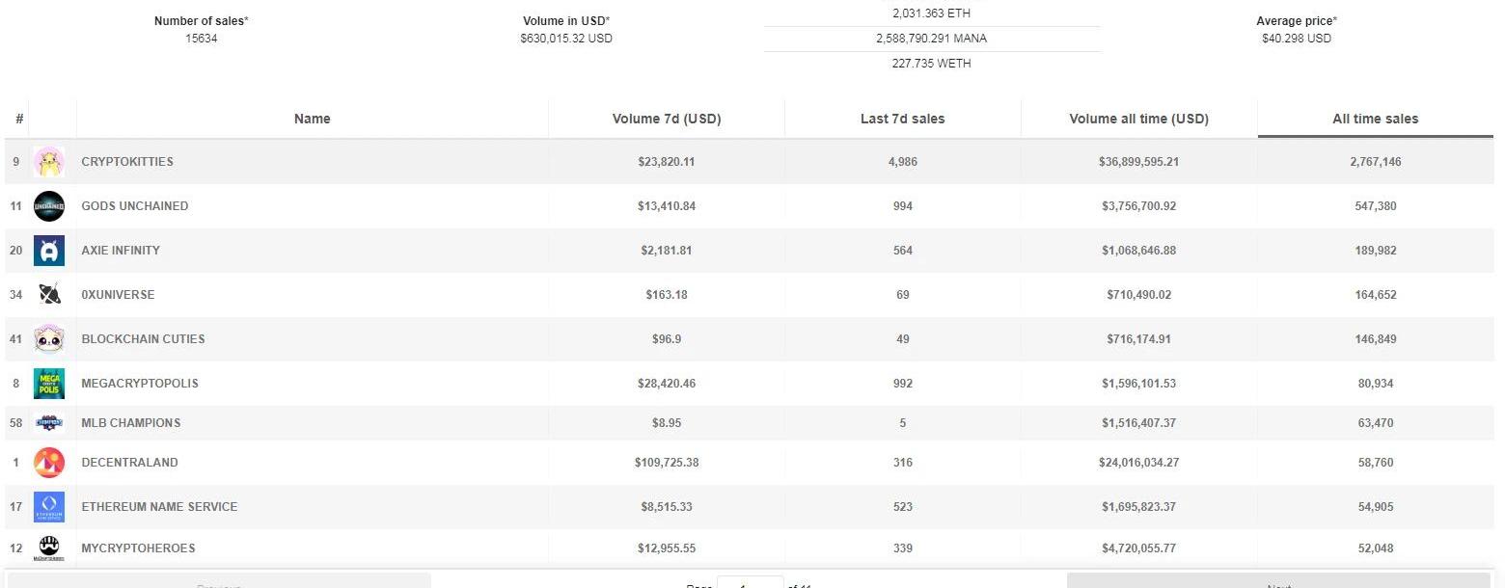The image size is (1505, 588).
Task: Click the ETHEREUM NAME SERVICE name
Action: pos(159,507)
